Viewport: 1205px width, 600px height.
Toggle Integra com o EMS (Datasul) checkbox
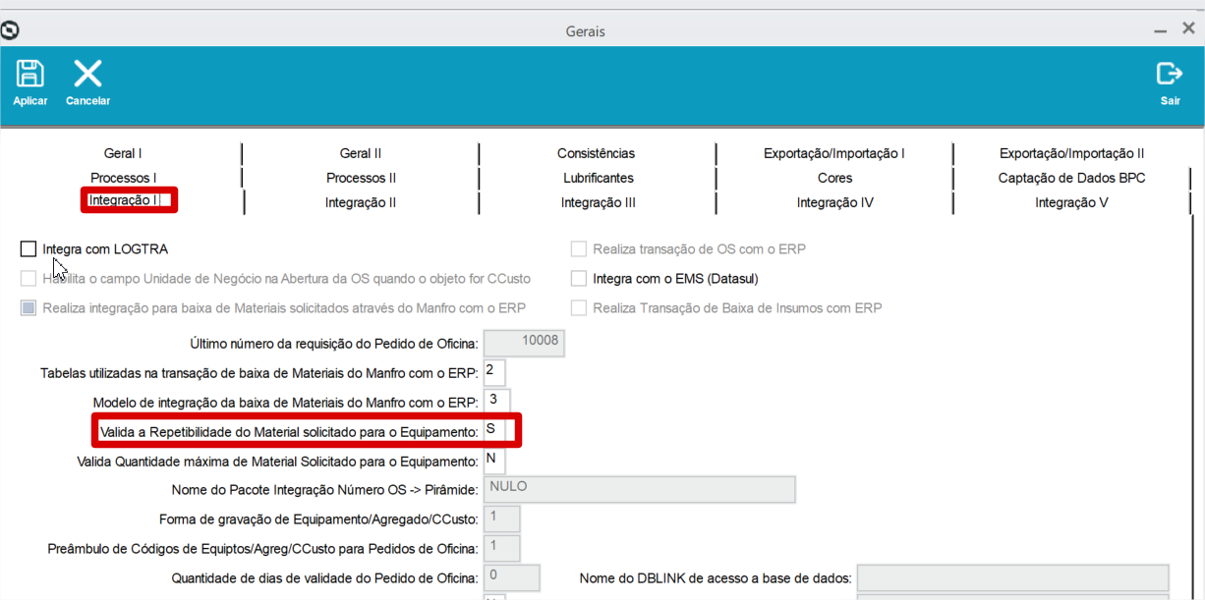pyautogui.click(x=579, y=279)
